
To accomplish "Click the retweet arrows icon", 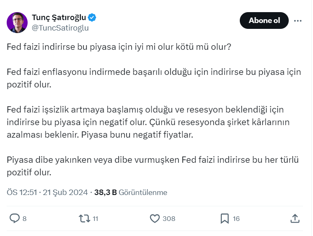I will 84,218.
